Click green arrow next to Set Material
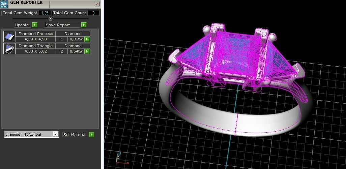 point(92,135)
